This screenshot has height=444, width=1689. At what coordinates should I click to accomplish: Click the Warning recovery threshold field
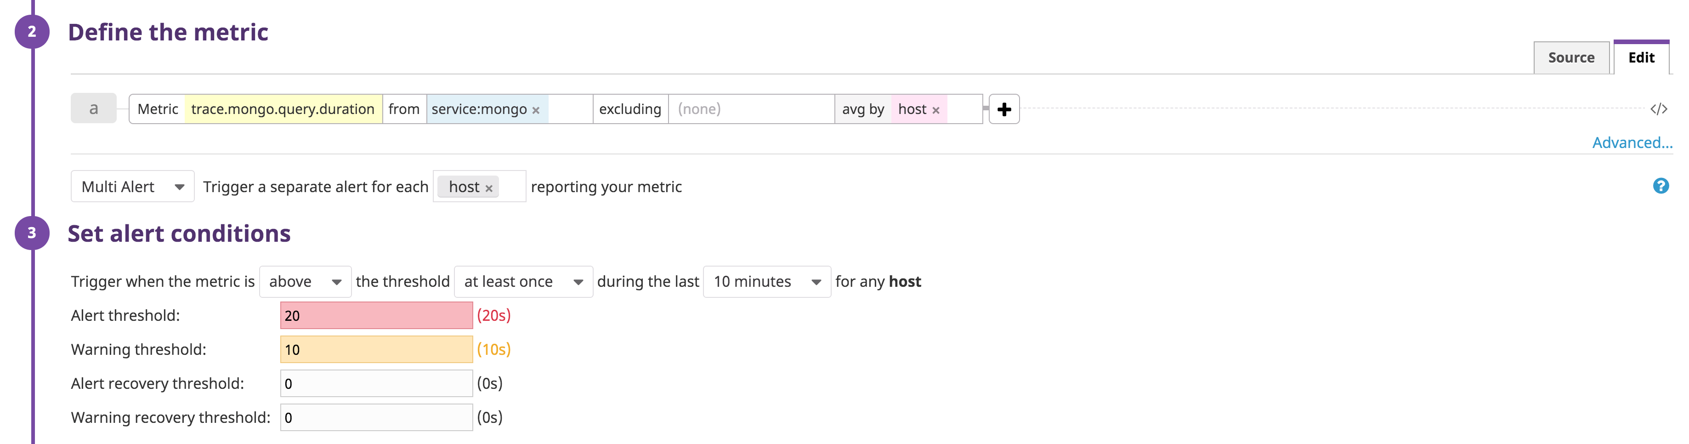point(376,417)
